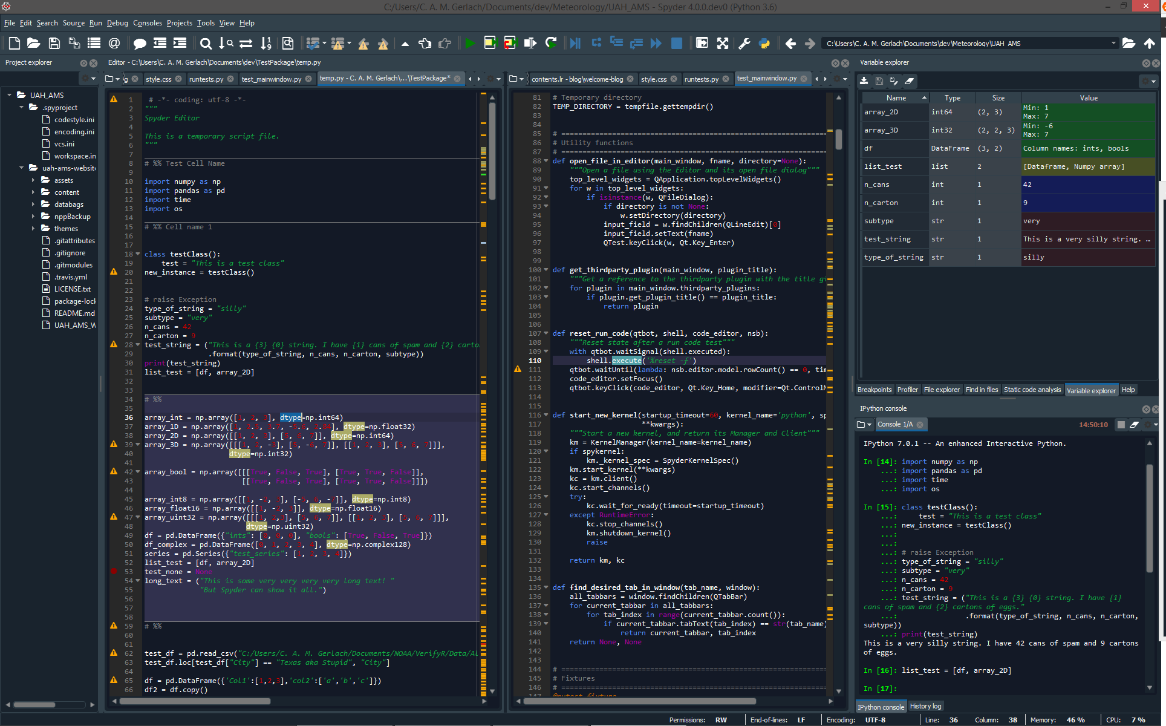
Task: Continue execution with the debug continue icon
Action: point(656,43)
